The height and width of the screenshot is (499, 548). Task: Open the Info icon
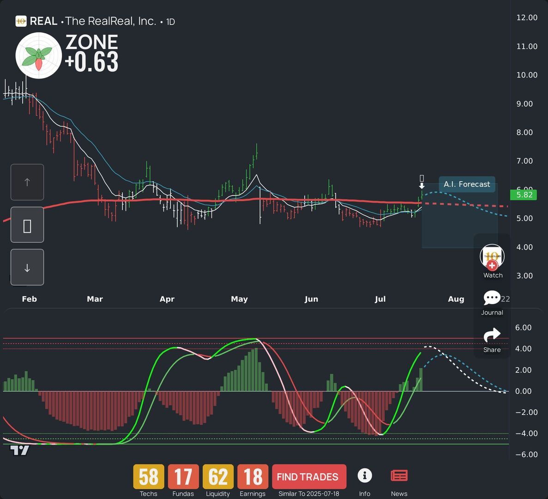pyautogui.click(x=365, y=475)
